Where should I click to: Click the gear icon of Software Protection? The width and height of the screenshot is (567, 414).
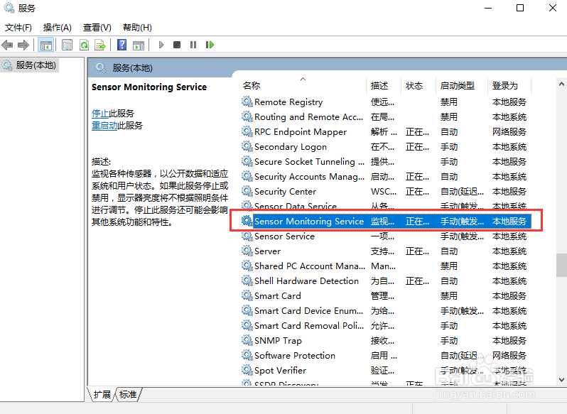[247, 355]
